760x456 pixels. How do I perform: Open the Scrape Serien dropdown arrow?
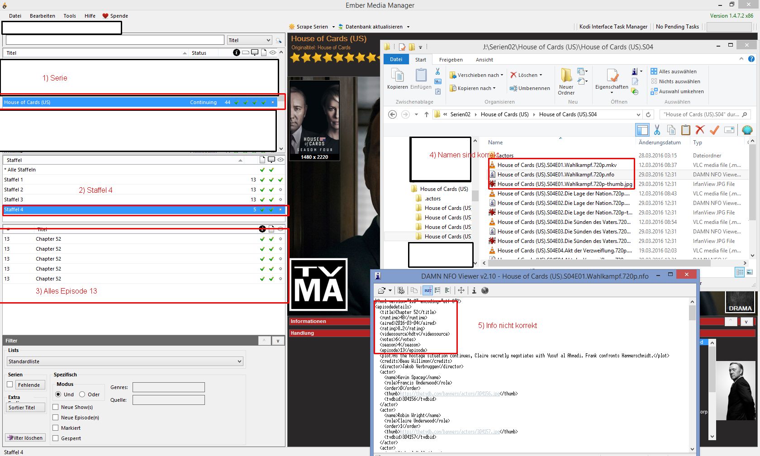[333, 27]
